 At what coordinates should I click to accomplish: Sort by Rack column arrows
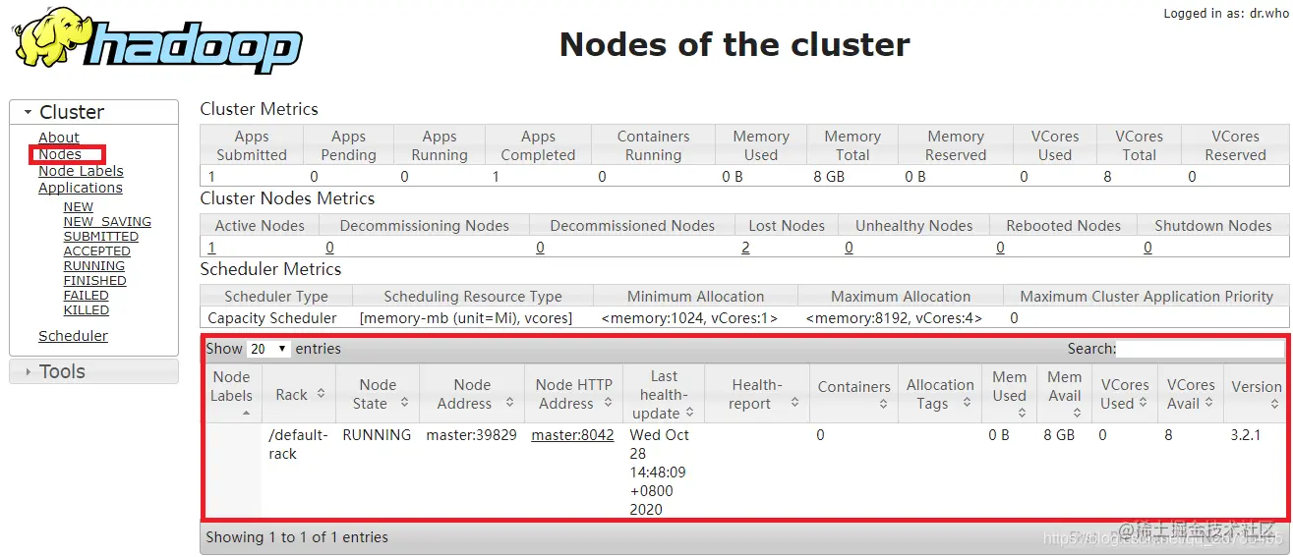[x=322, y=395]
